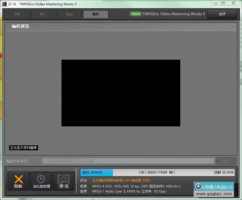
Task: Switch to the 输入 tab
Action: click(43, 14)
